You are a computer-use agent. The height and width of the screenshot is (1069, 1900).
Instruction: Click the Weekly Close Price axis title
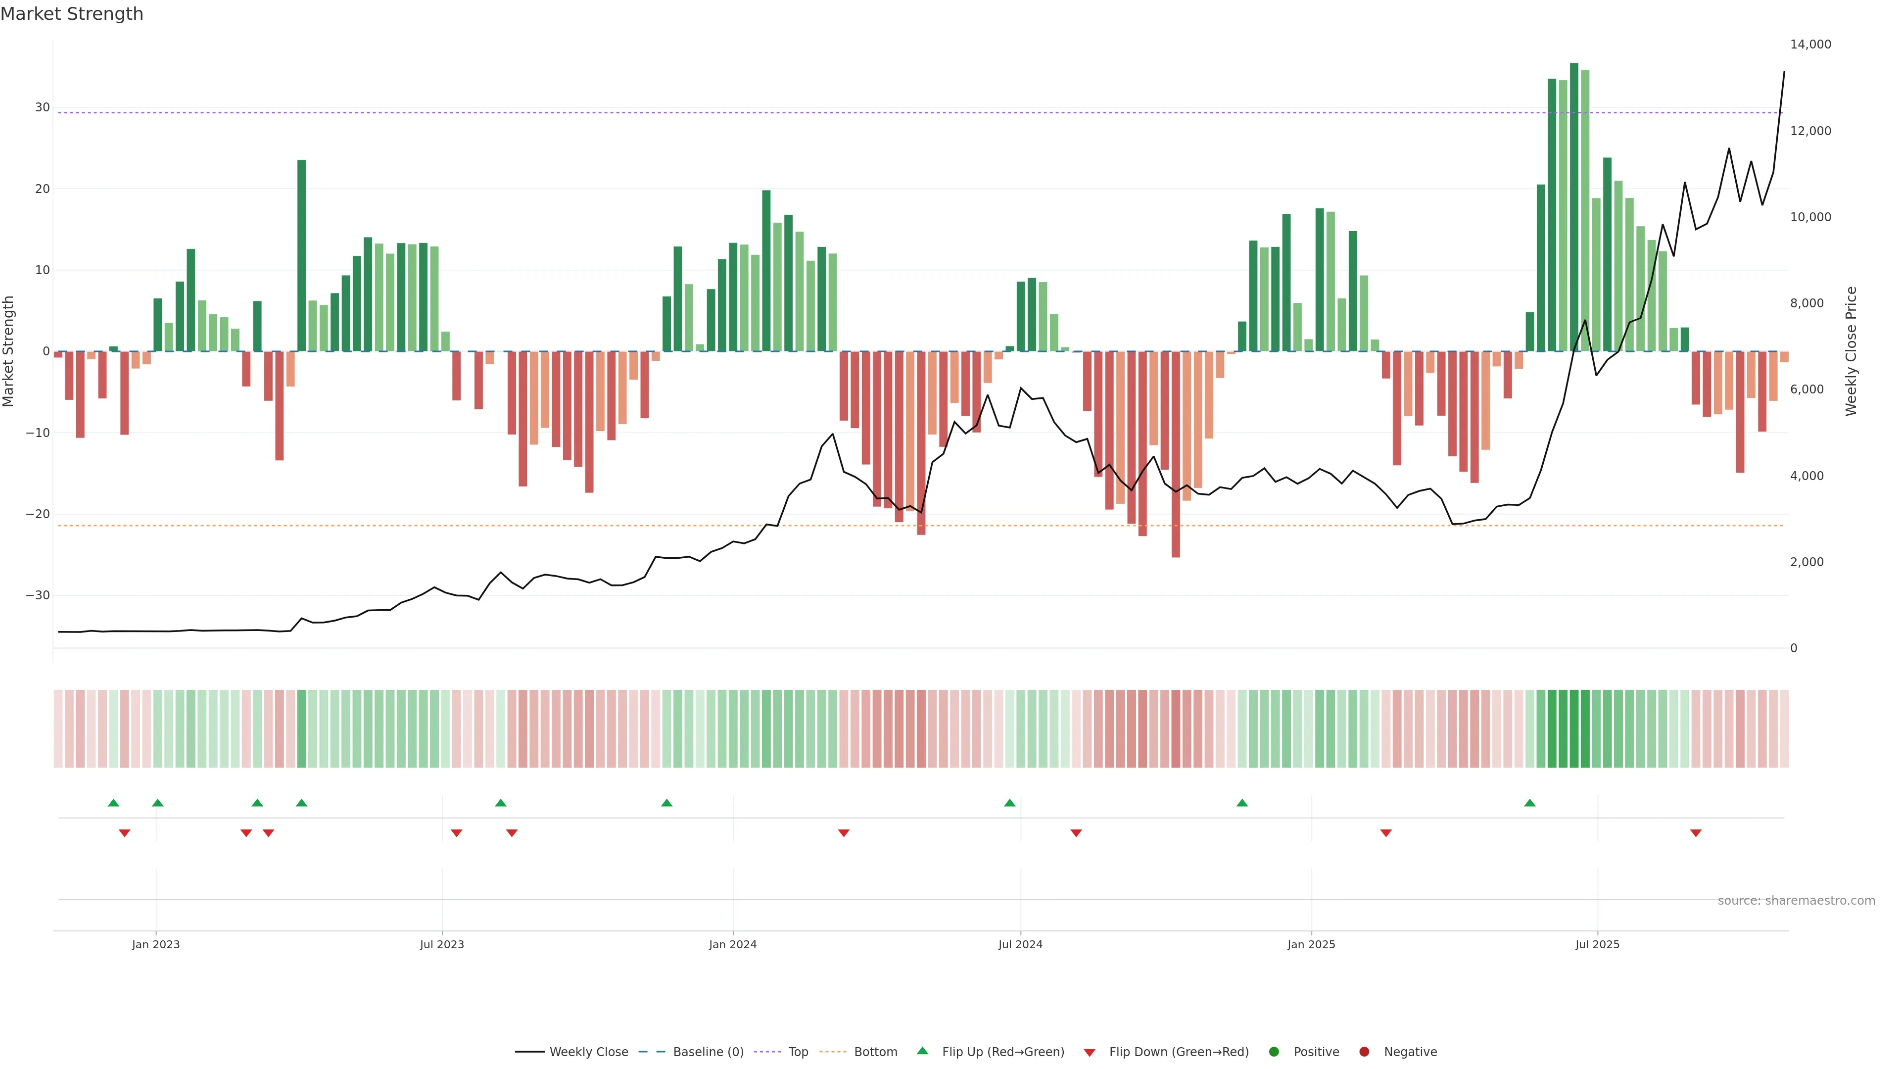(x=1852, y=351)
